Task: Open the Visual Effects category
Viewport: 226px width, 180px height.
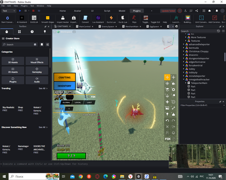Action: [x=37, y=61]
